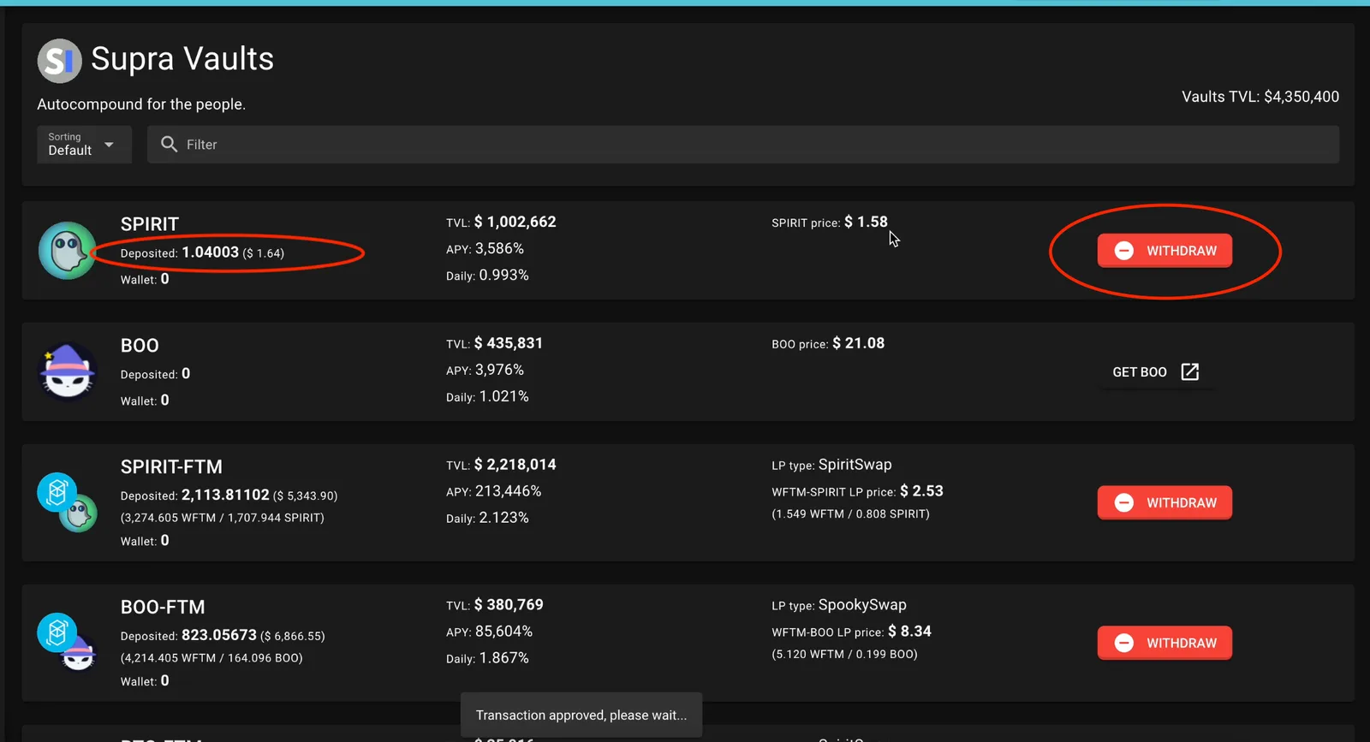Click the dropdown arrow in Sorting selector
Viewport: 1370px width, 742px height.
tap(109, 145)
